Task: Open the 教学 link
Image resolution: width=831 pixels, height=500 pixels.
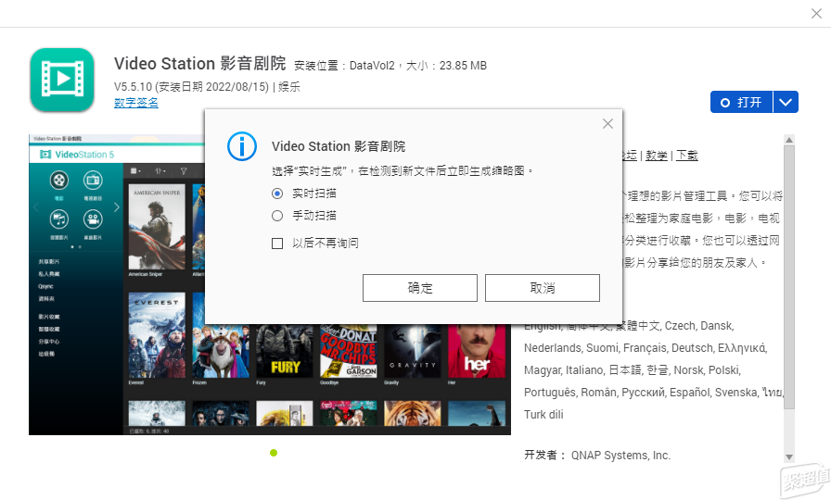Action: click(x=656, y=156)
